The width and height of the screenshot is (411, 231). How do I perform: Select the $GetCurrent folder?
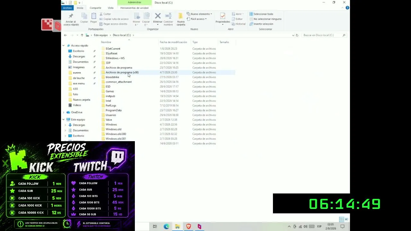[x=113, y=49]
